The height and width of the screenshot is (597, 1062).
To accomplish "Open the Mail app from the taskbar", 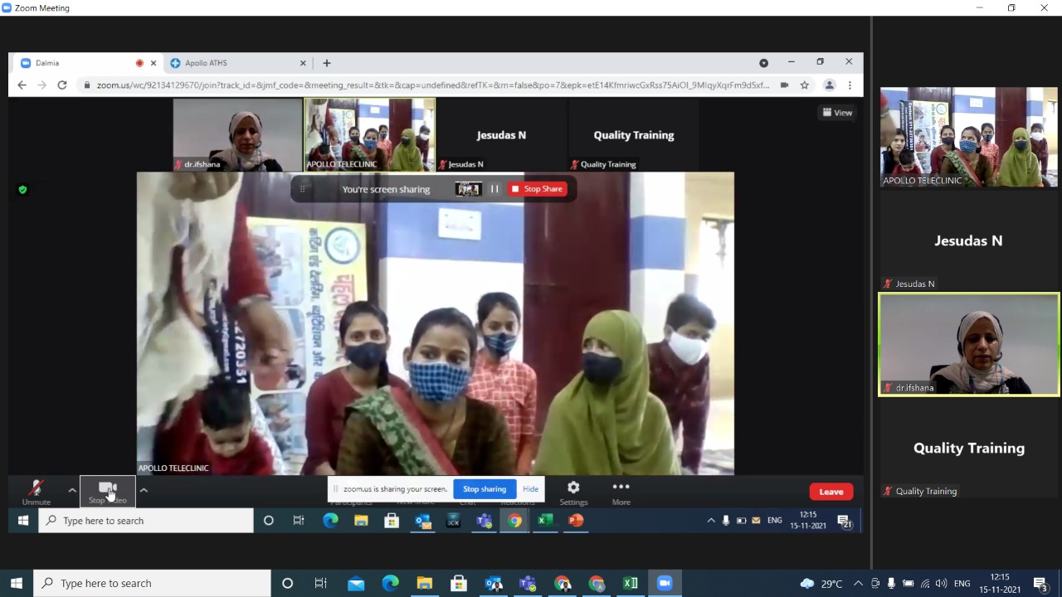I will pyautogui.click(x=356, y=583).
